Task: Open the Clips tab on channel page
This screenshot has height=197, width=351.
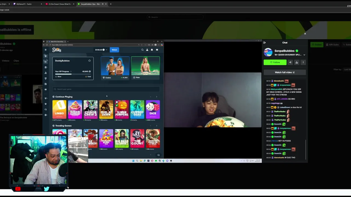Action: pyautogui.click(x=16, y=61)
